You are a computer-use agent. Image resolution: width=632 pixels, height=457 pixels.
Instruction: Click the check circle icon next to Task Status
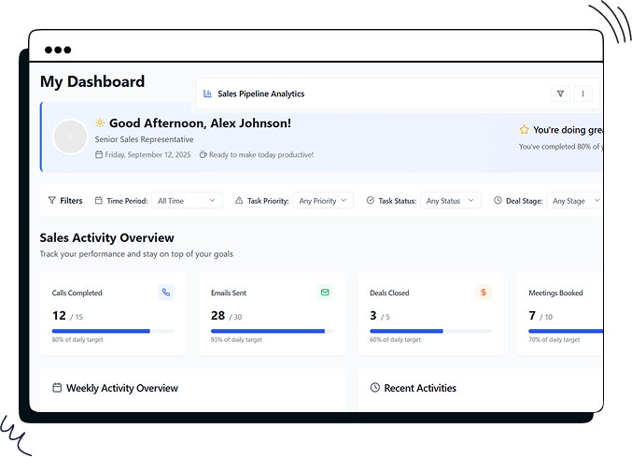pyautogui.click(x=371, y=200)
